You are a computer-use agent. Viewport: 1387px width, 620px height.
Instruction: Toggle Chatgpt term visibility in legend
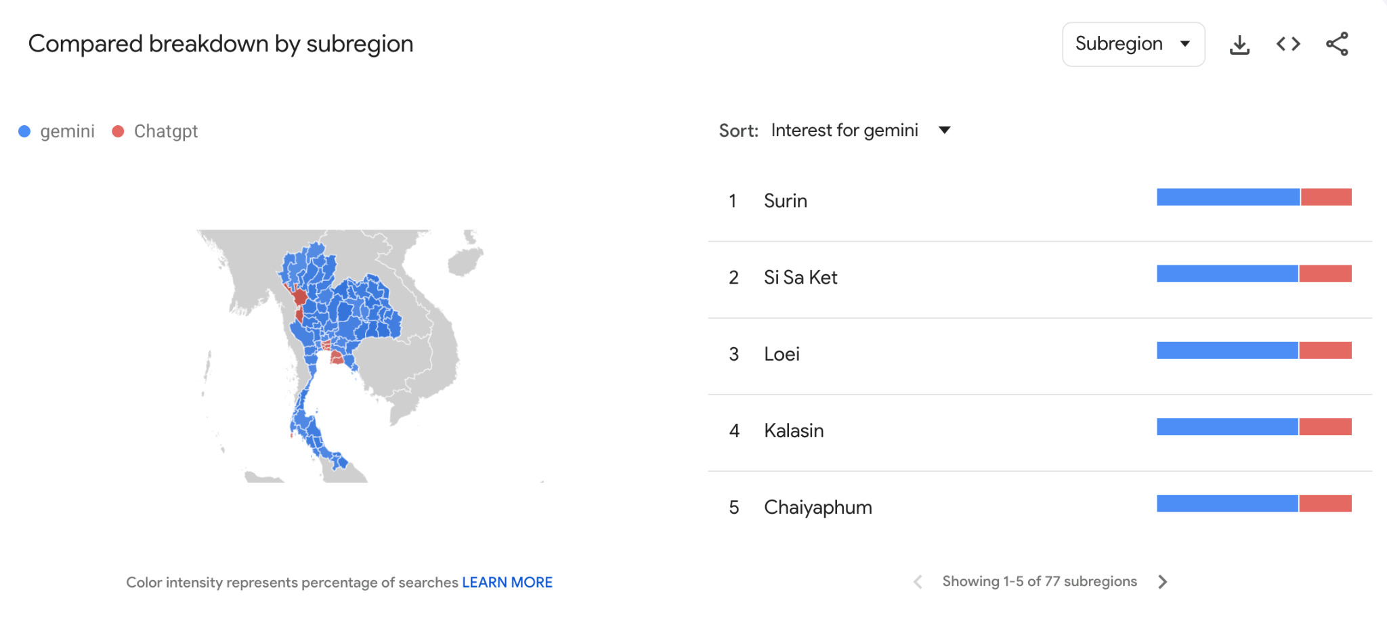point(165,131)
